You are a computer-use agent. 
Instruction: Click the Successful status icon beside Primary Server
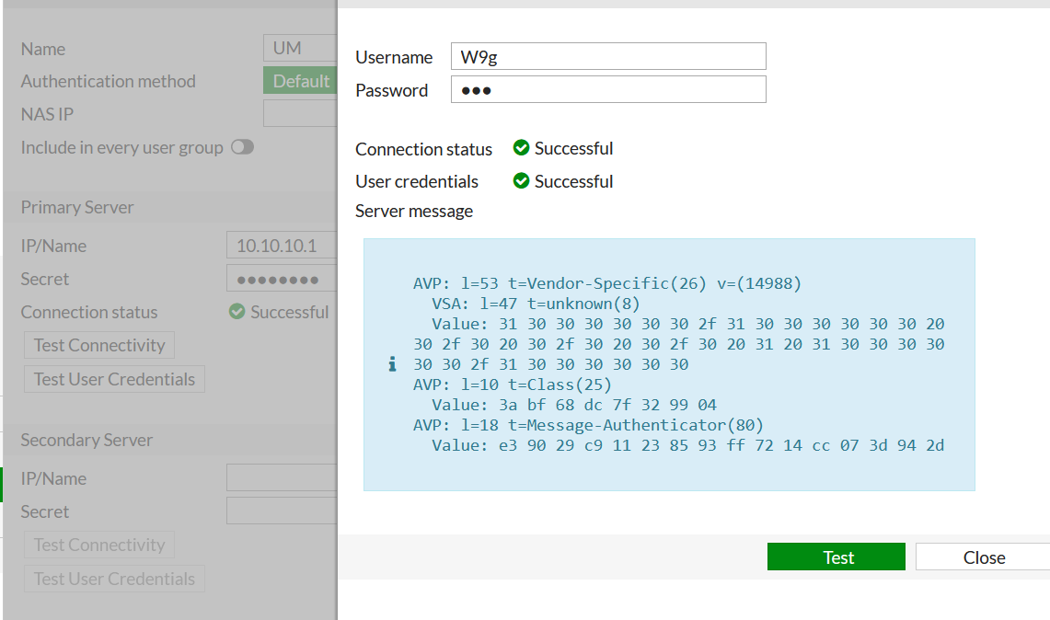pyautogui.click(x=239, y=312)
